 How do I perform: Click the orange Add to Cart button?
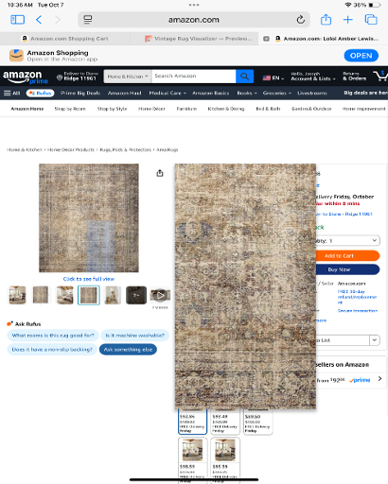click(347, 255)
